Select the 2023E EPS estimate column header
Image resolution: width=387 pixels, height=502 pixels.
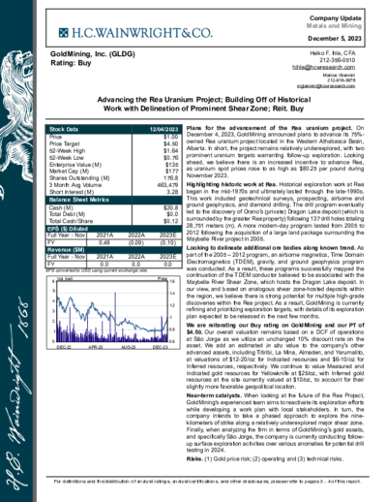(167, 235)
